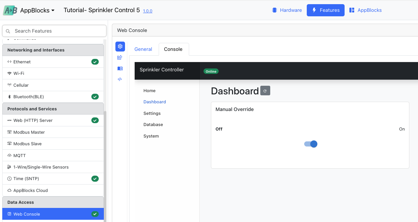Click the Web Console panel header
418x222 pixels.
(265, 30)
